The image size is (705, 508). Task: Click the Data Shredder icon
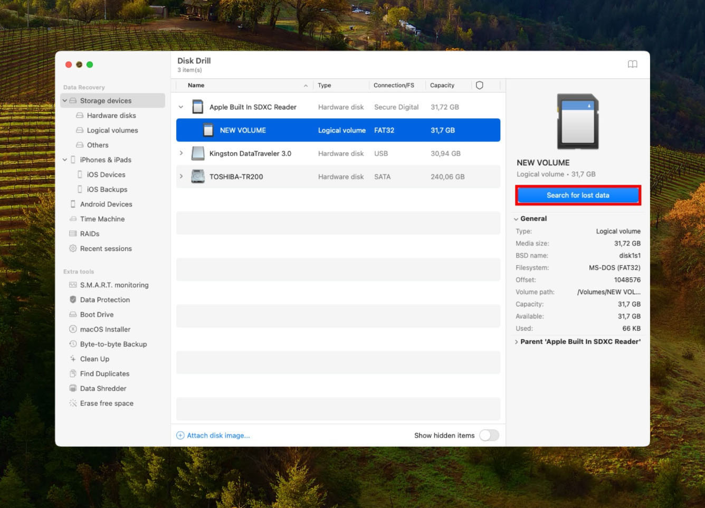[73, 389]
